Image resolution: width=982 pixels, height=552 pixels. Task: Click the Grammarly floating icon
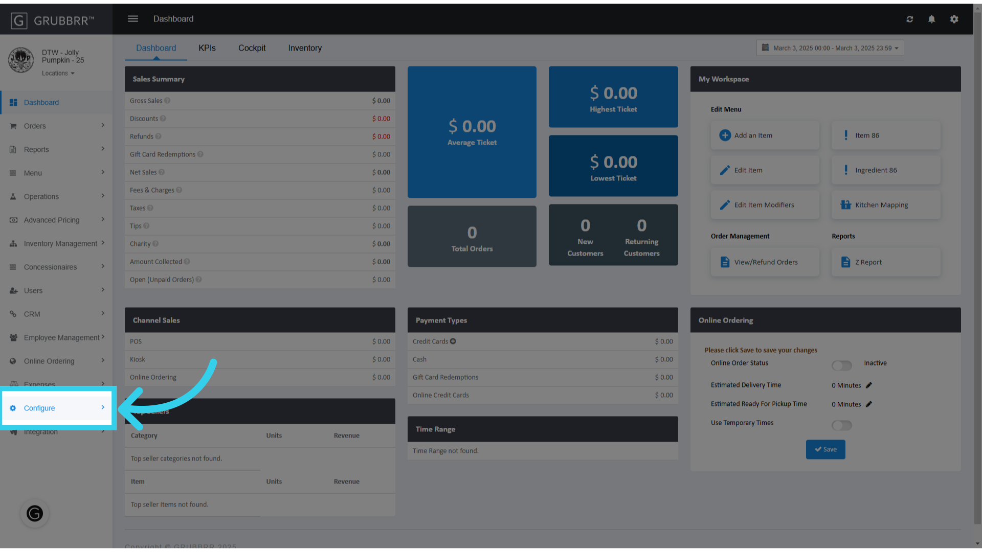(x=35, y=513)
